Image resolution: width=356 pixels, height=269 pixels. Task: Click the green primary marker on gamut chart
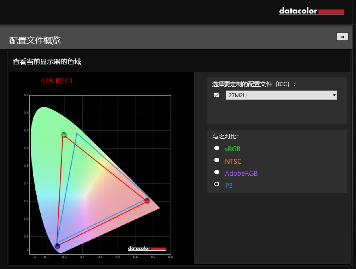pos(64,134)
